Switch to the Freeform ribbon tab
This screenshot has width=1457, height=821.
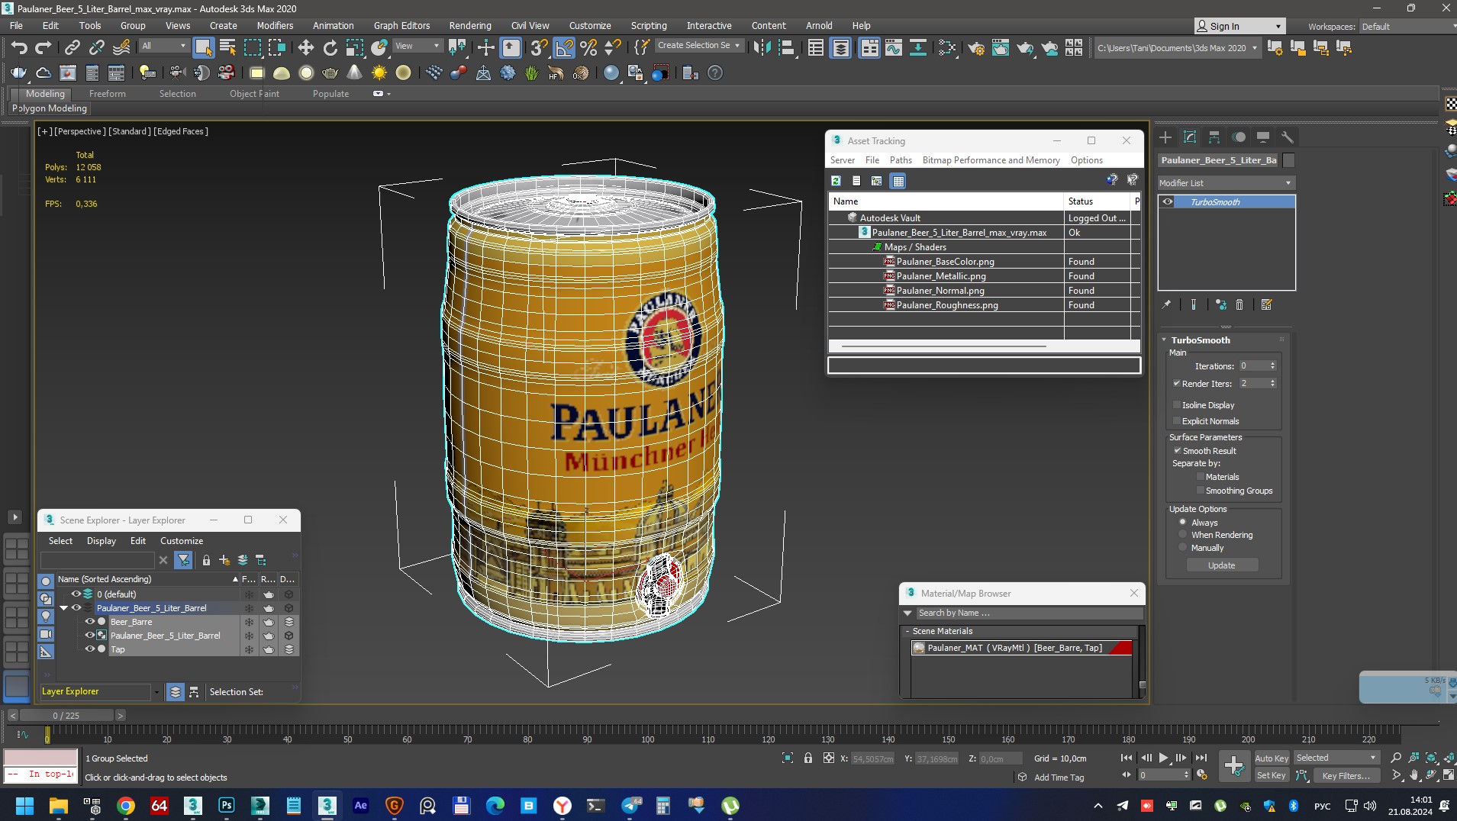[107, 93]
